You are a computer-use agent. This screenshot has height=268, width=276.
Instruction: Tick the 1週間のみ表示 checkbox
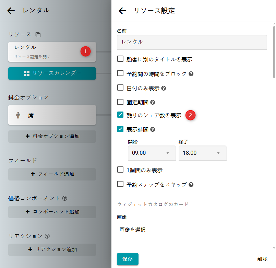(x=120, y=170)
